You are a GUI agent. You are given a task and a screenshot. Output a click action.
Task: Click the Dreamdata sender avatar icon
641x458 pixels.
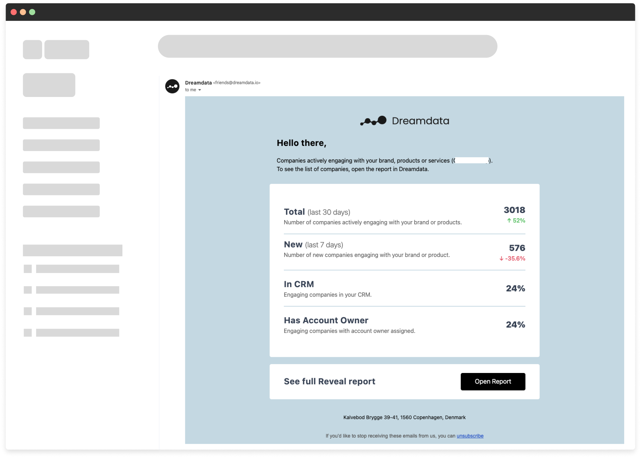click(172, 86)
